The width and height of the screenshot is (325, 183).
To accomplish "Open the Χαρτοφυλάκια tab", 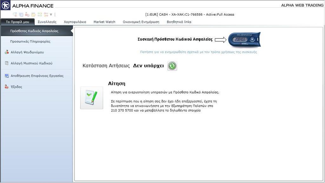I will 75,22.
